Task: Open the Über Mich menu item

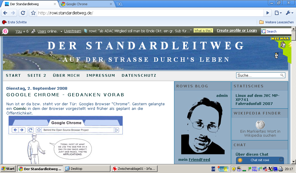Action: pos(66,76)
